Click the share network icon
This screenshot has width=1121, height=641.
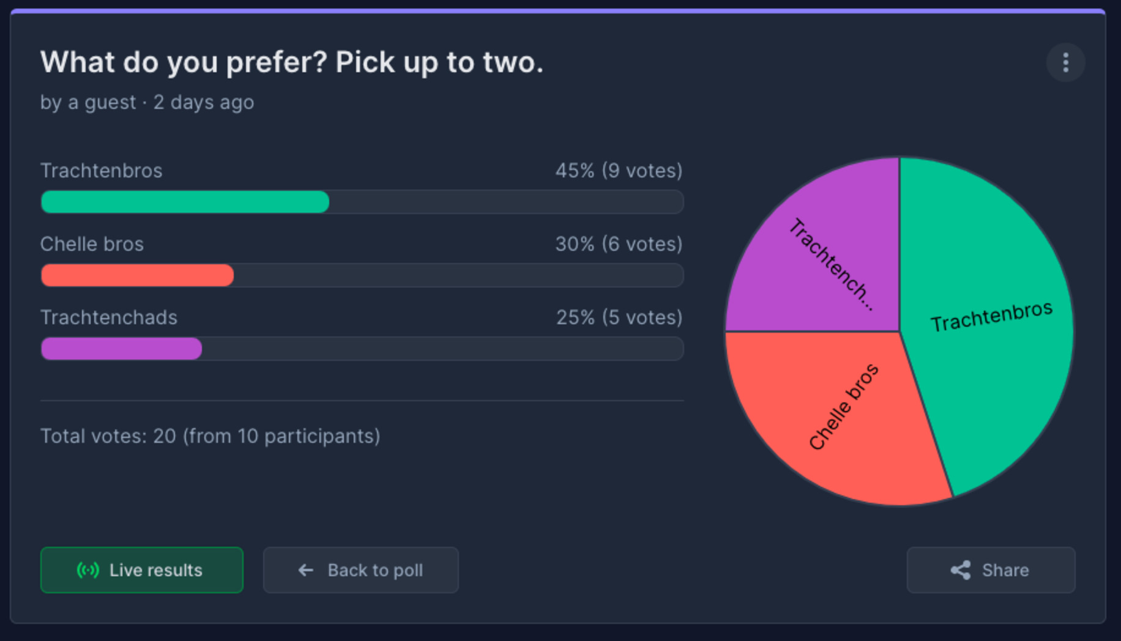click(x=961, y=570)
